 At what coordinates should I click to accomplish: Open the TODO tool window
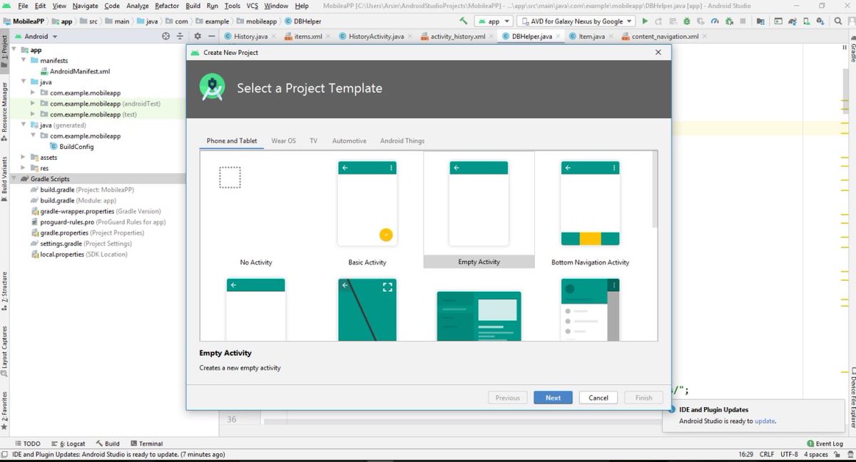tap(28, 443)
